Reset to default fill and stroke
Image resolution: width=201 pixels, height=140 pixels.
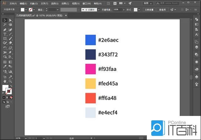3,93
